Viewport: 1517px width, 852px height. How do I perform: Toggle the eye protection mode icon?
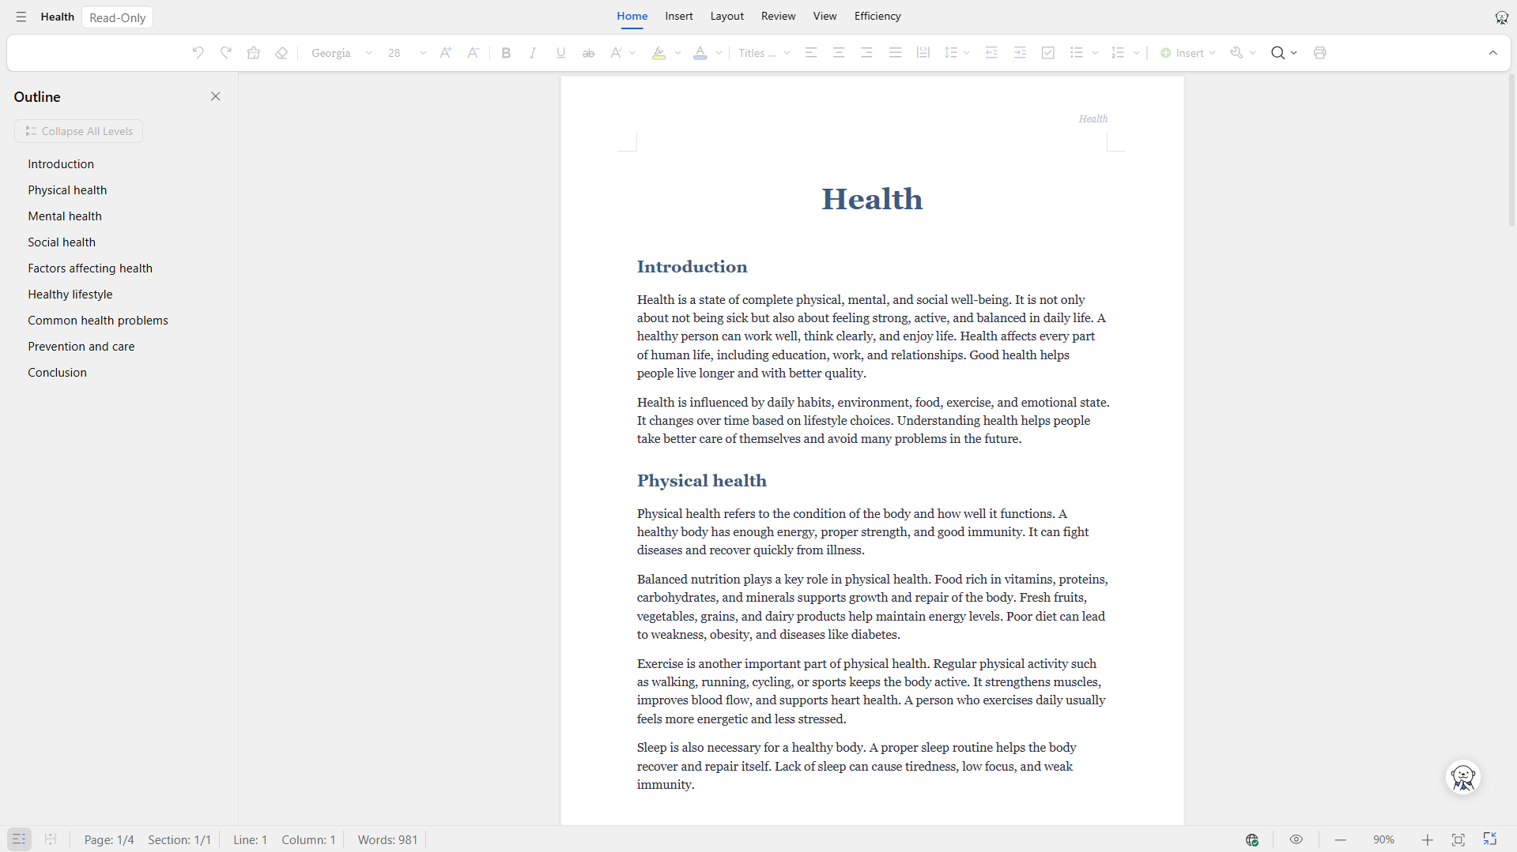(x=1296, y=839)
